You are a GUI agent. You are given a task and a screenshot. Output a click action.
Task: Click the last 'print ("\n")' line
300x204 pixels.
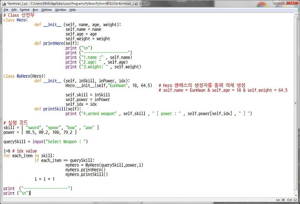coord(17,193)
